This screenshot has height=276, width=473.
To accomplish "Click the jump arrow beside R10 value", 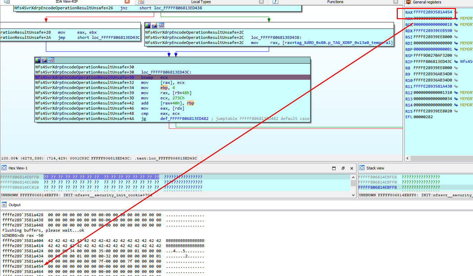I will (x=456, y=80).
